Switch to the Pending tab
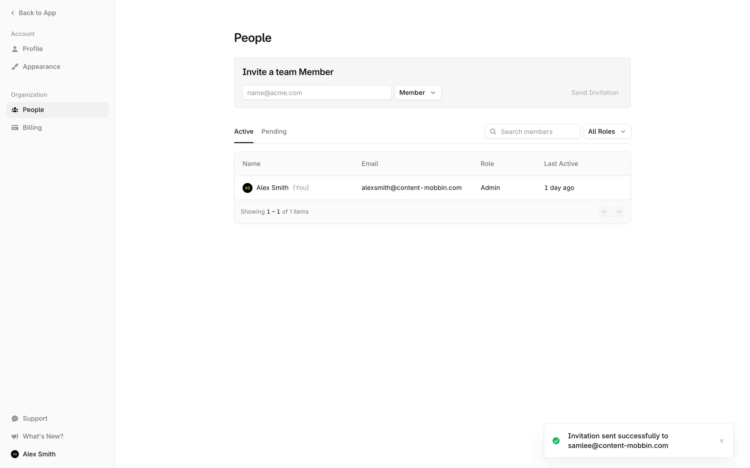Screen dimensions: 750x468 coord(274,132)
